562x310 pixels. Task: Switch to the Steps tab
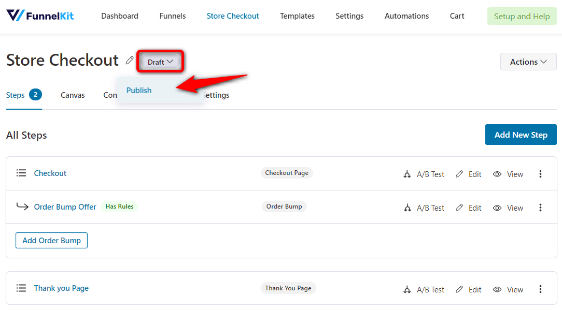pyautogui.click(x=24, y=95)
